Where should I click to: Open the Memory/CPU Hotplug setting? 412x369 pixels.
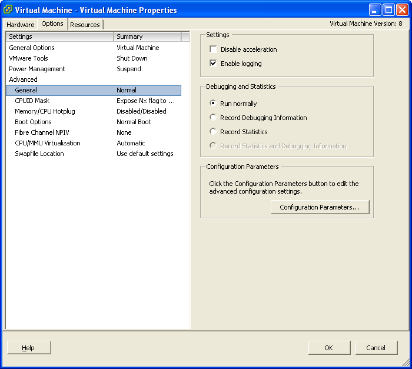[45, 111]
